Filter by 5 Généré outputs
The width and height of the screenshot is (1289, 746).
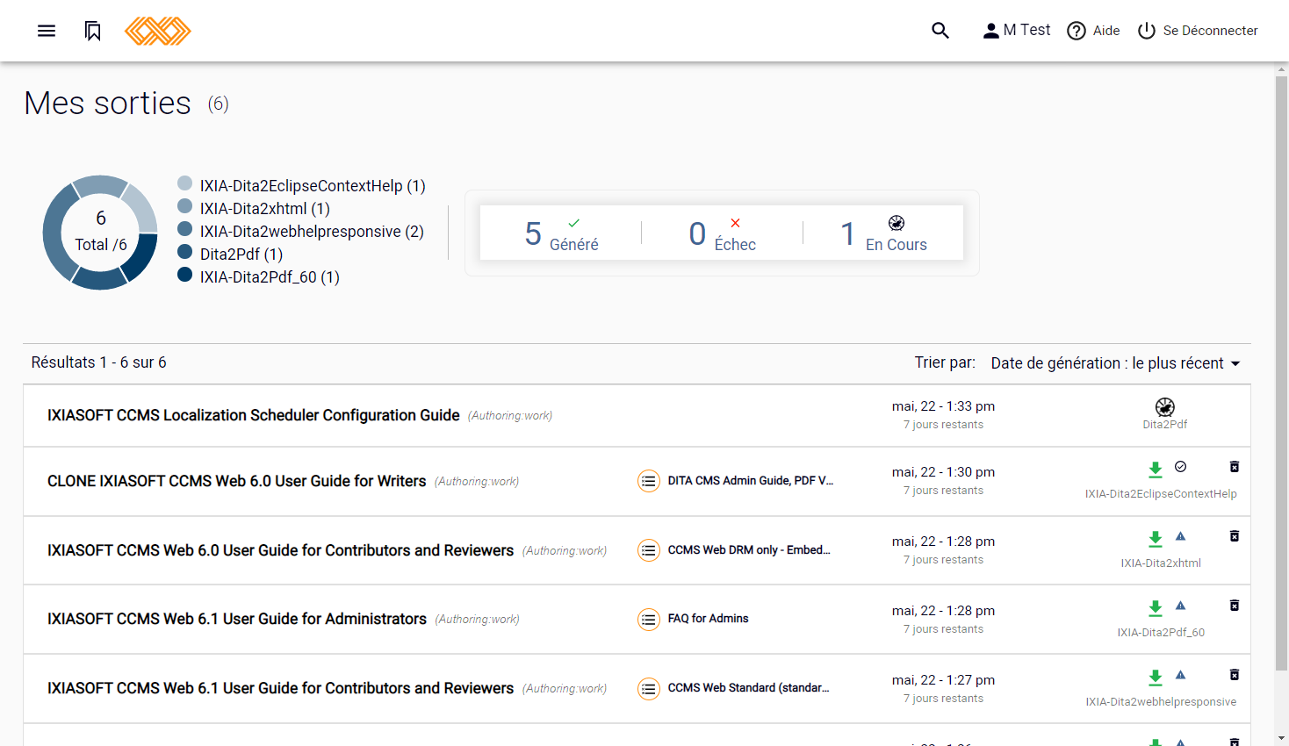coord(561,233)
